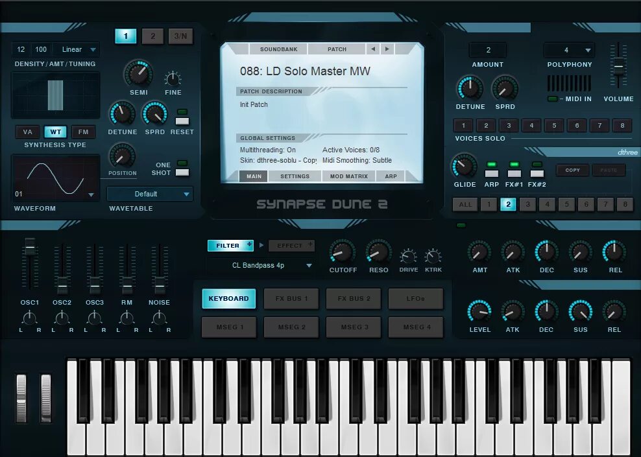
Task: Click the filter envelope DEC knob
Action: click(546, 252)
